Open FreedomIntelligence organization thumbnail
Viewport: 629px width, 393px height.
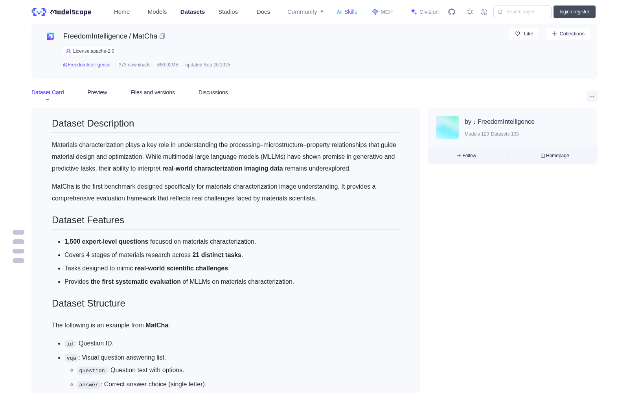(x=447, y=127)
